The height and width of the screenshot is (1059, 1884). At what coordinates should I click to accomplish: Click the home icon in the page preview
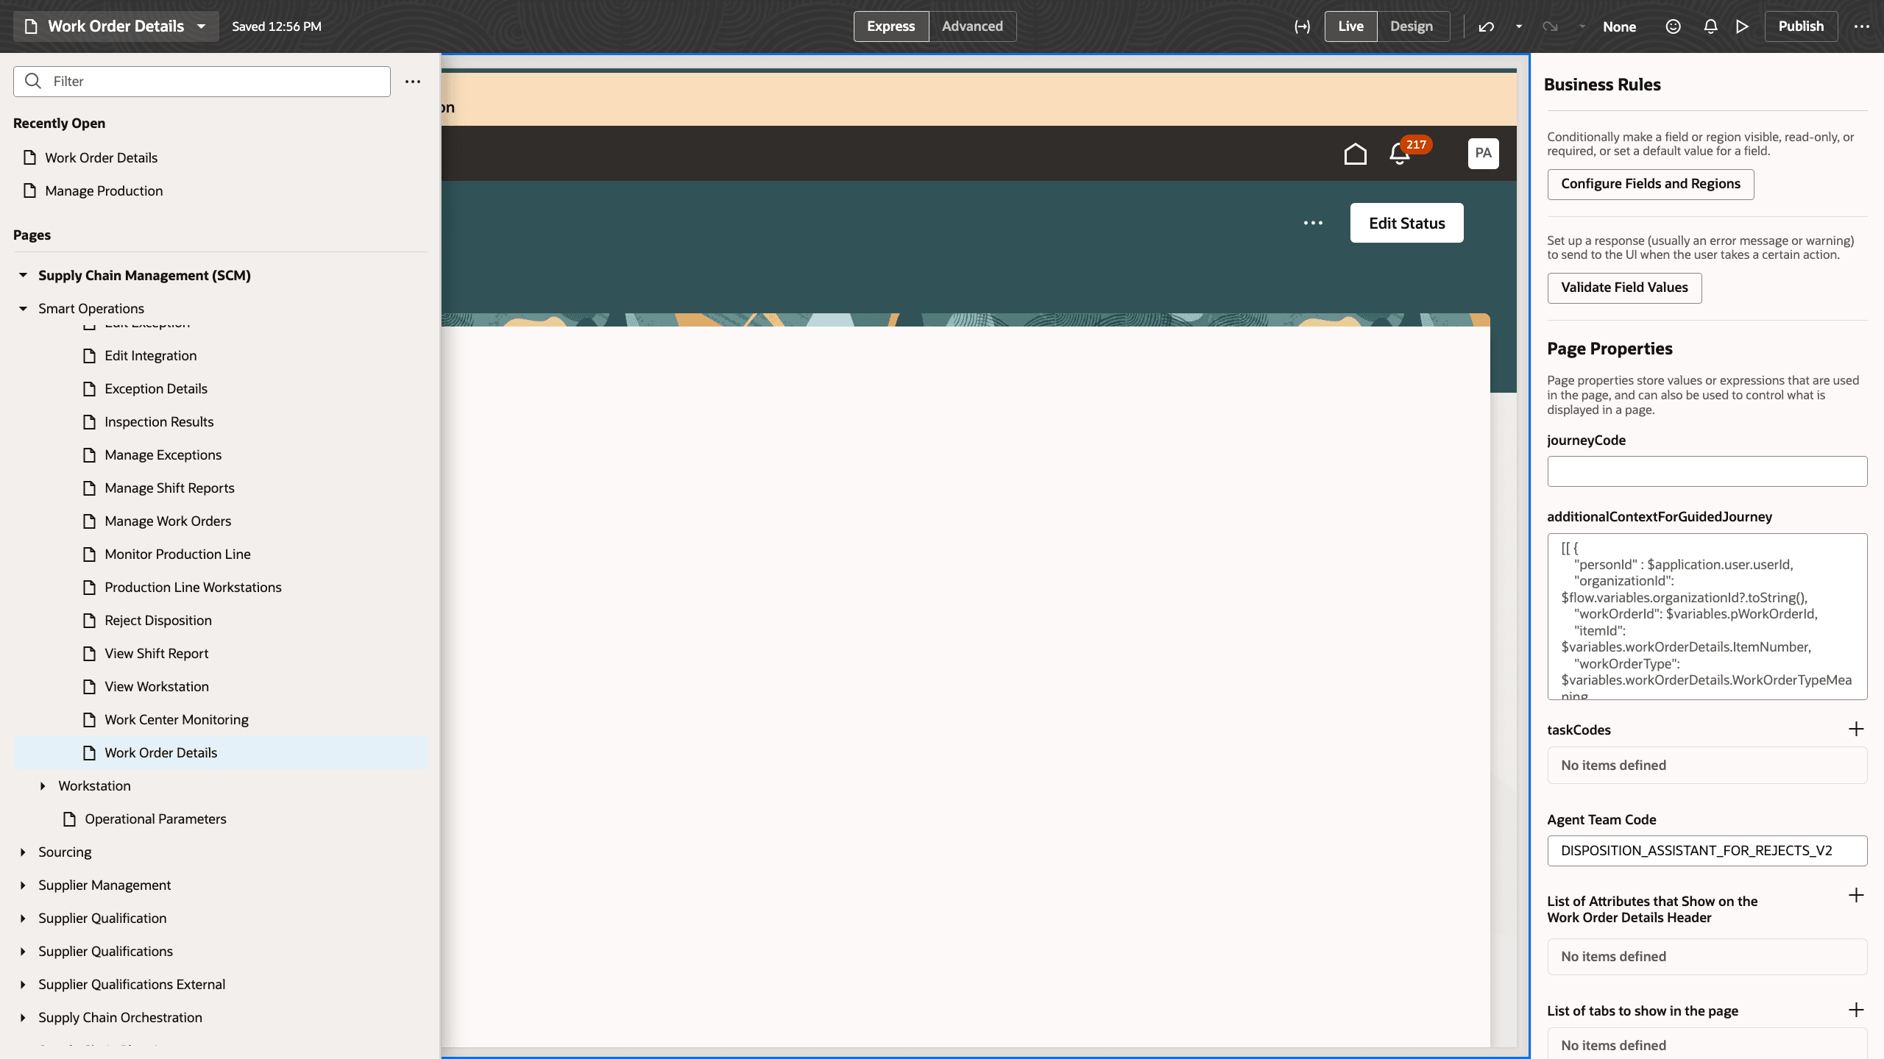1356,154
